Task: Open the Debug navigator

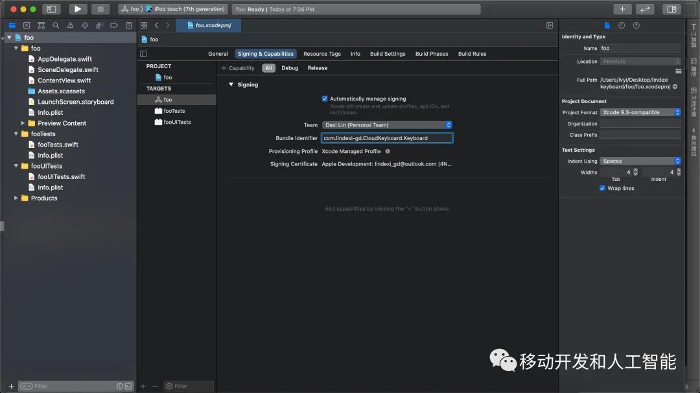Action: click(x=100, y=25)
